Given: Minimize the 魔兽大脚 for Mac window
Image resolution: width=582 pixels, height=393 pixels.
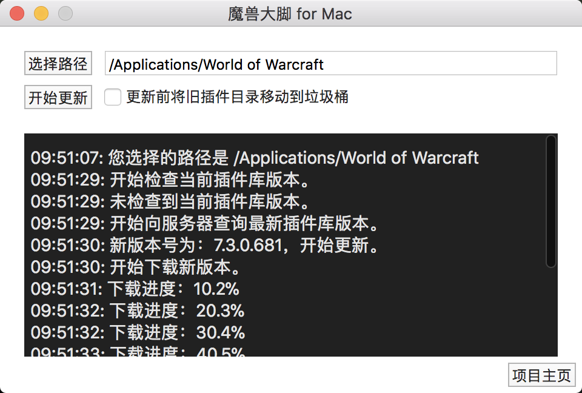Looking at the screenshot, I should click(x=41, y=13).
